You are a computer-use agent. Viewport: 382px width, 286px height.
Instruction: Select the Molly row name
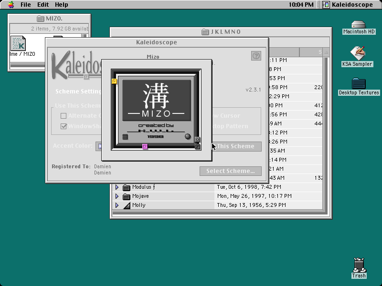click(x=139, y=205)
